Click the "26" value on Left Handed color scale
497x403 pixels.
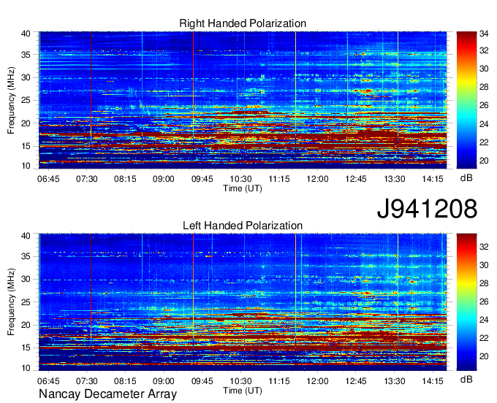(x=484, y=302)
